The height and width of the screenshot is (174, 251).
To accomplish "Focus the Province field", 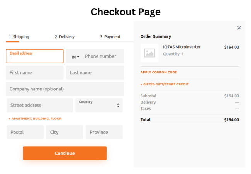I will pyautogui.click(x=104, y=132).
